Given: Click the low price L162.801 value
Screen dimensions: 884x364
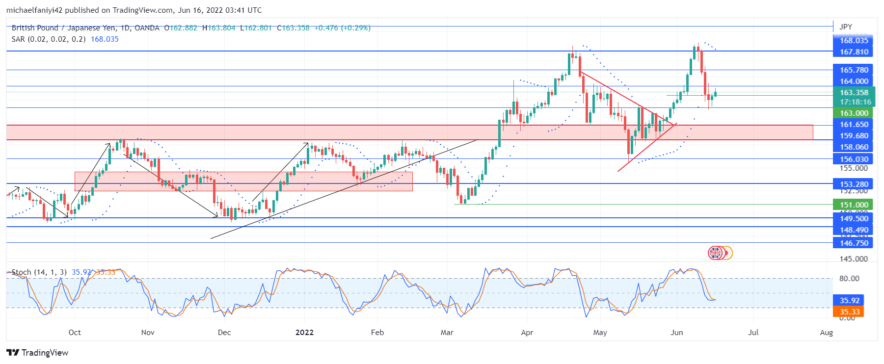Looking at the screenshot, I should [256, 28].
